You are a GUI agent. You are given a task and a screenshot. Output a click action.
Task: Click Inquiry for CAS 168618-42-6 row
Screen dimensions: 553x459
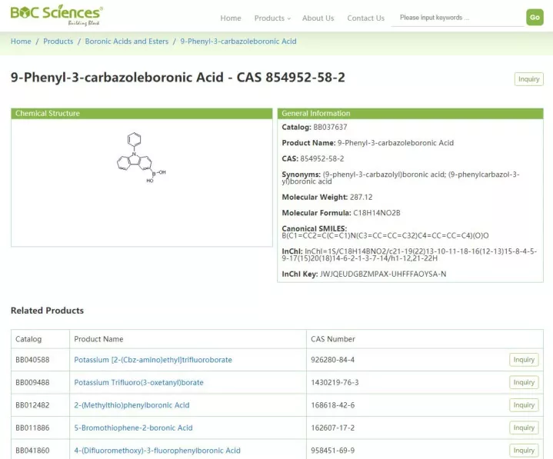coord(524,405)
